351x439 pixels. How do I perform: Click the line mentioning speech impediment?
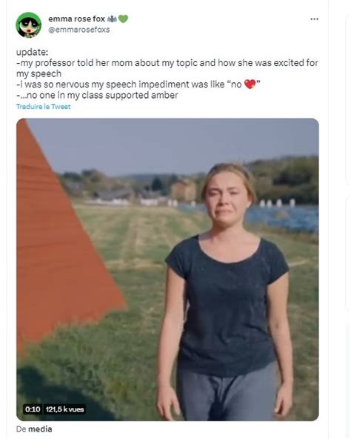138,85
